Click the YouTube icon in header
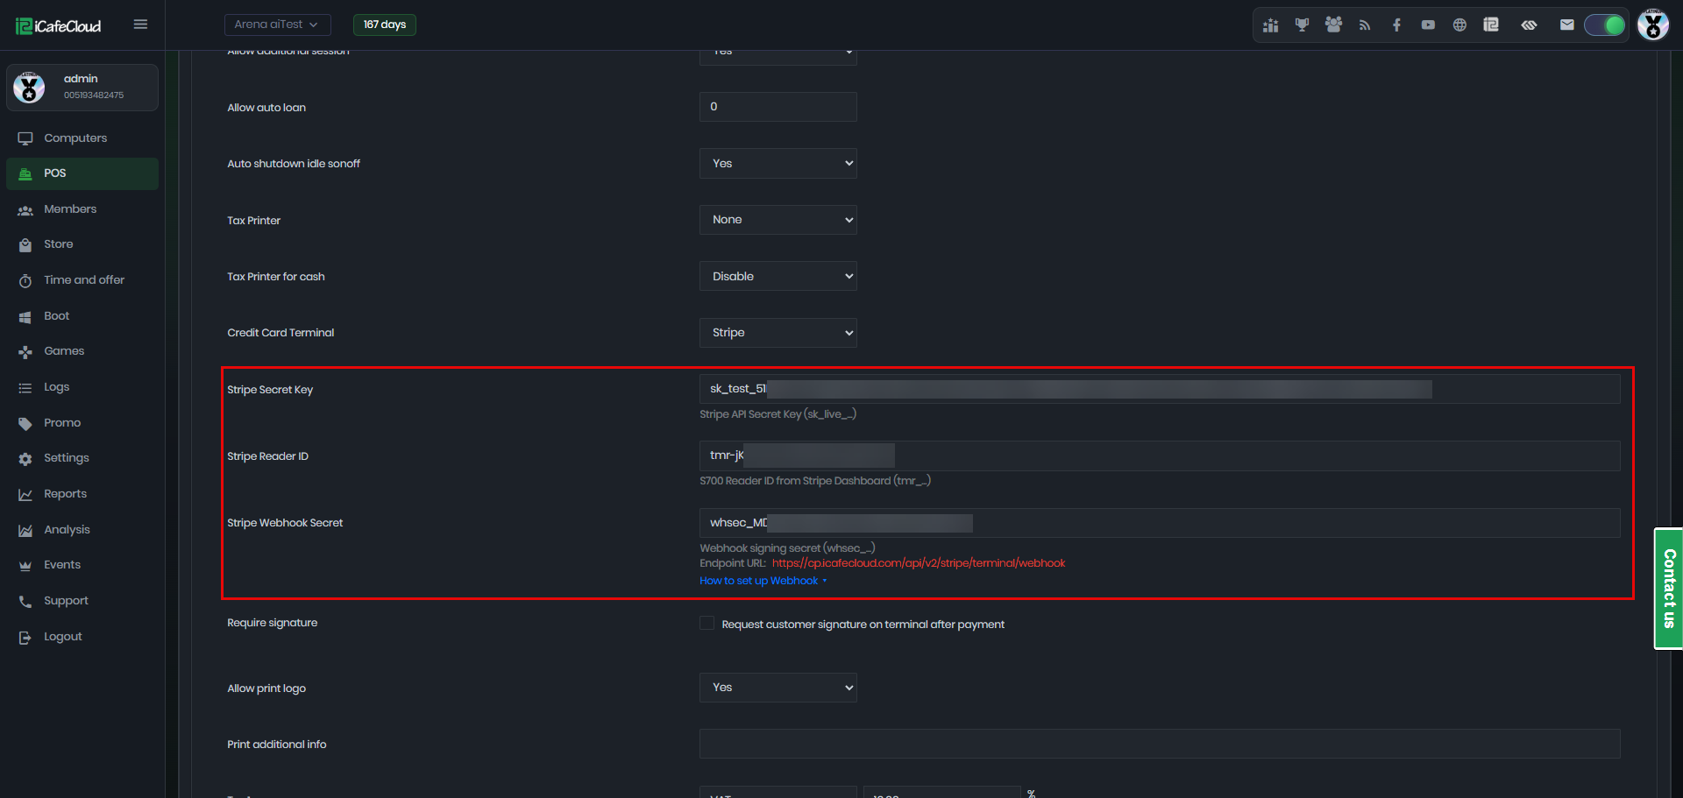This screenshot has width=1683, height=798. tap(1428, 25)
